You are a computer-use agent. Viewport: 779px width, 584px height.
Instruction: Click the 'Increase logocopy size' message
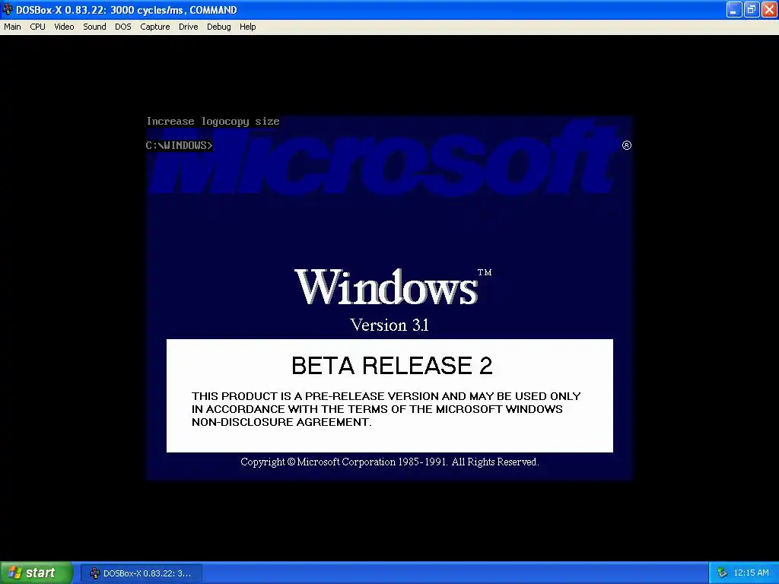213,121
